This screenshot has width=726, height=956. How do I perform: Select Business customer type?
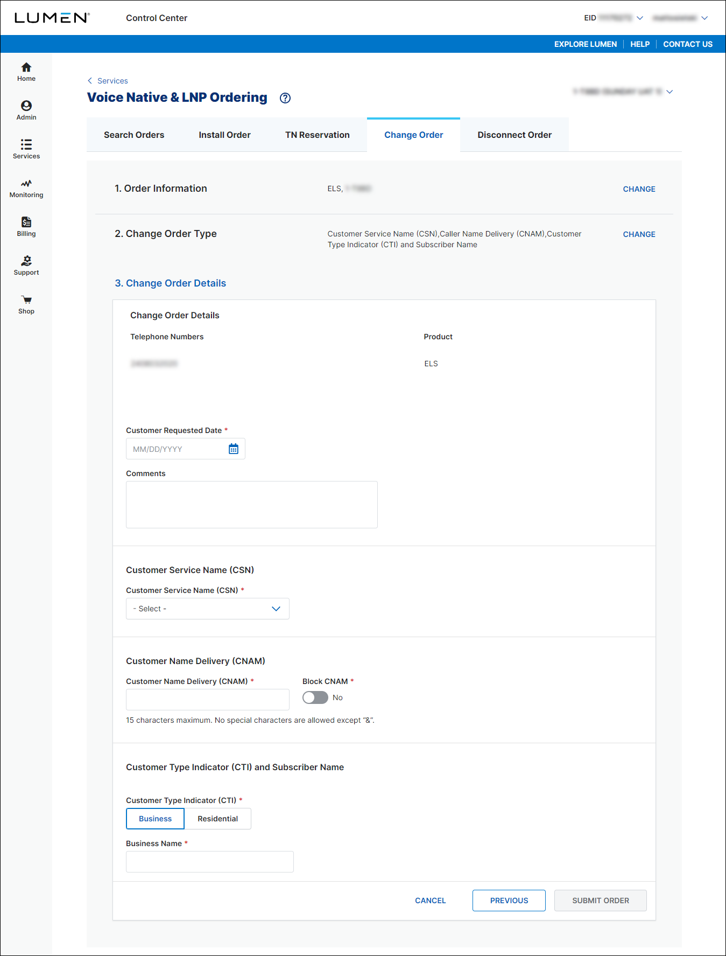coord(155,819)
